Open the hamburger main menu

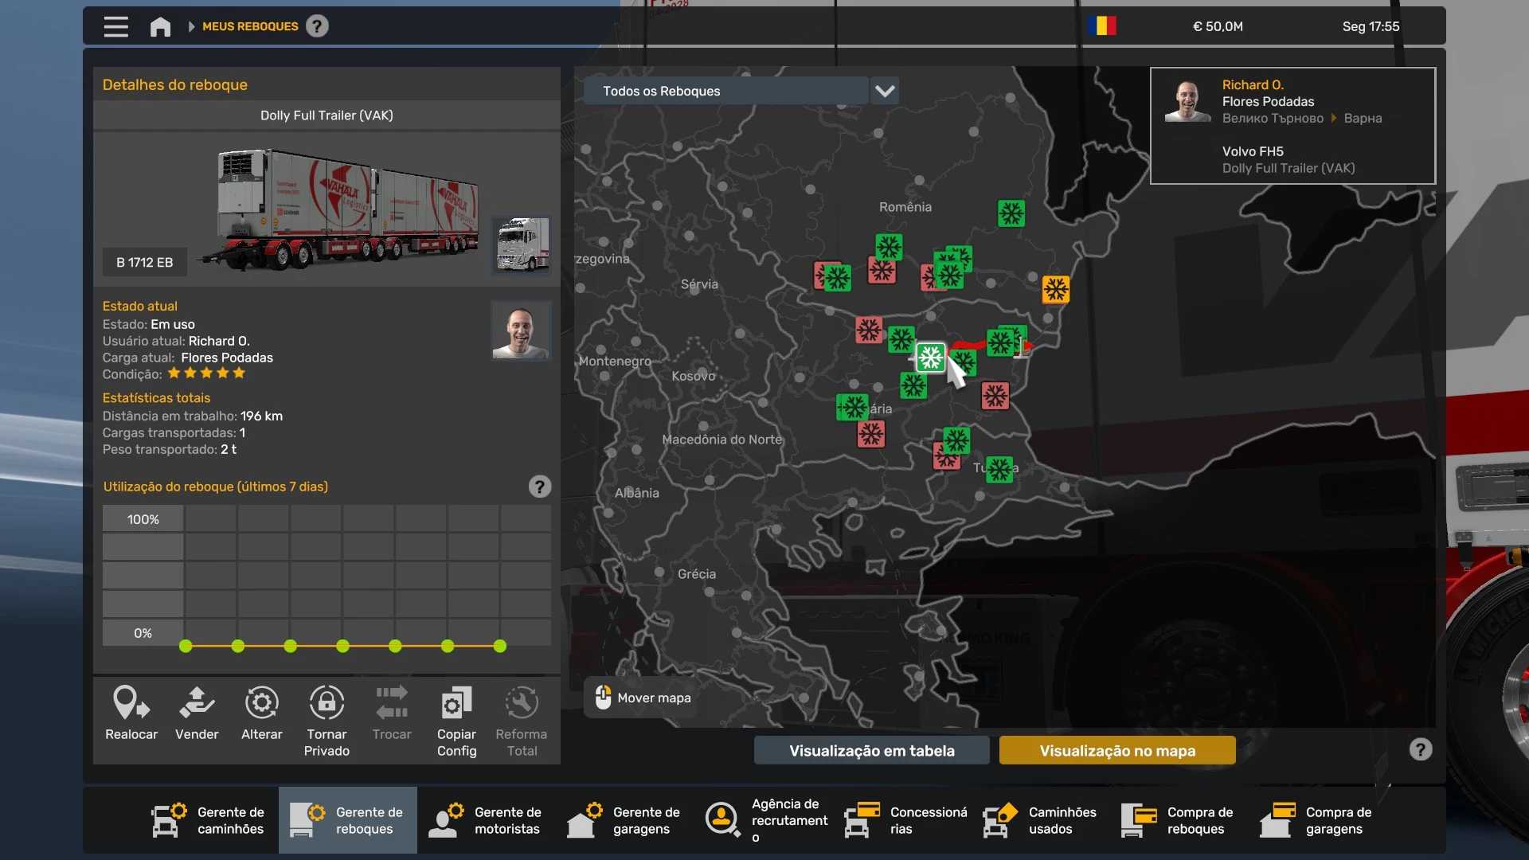point(115,26)
